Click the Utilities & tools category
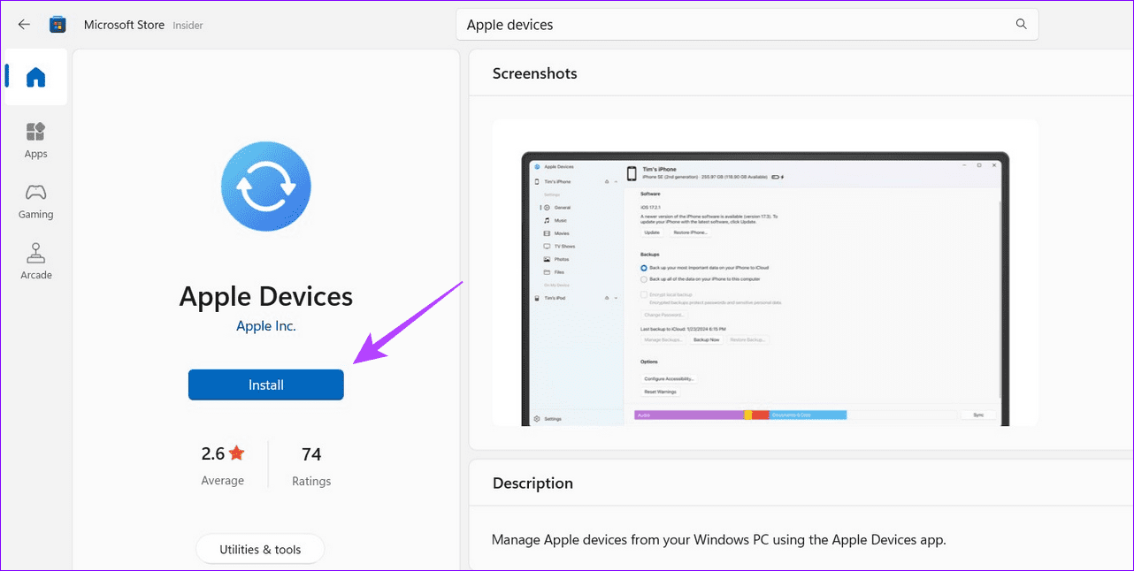Viewport: 1134px width, 571px height. [260, 548]
